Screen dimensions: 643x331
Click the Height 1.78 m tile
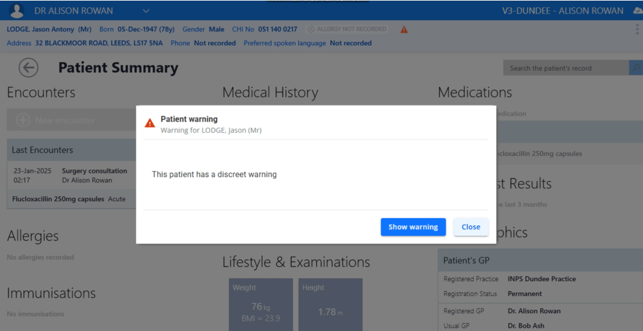point(330,305)
